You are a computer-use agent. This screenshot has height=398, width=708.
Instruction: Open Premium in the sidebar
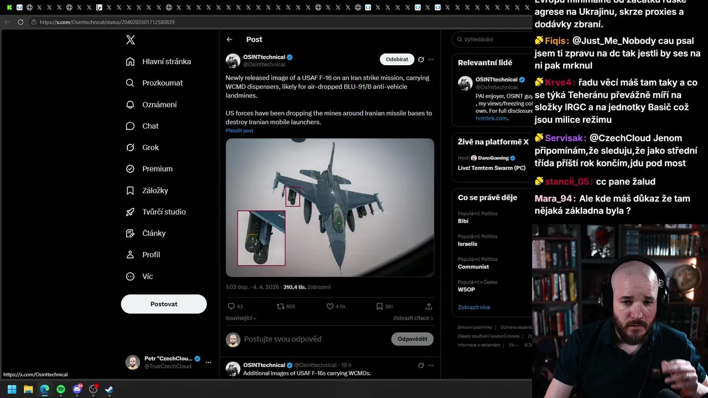(149, 169)
